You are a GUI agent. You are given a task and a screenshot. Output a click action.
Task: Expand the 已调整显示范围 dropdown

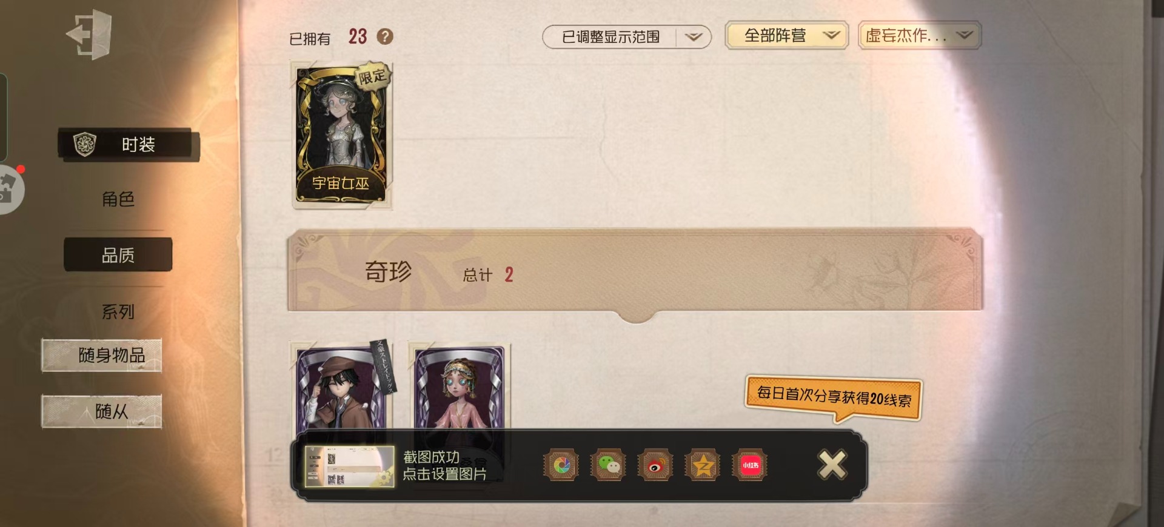click(x=626, y=37)
